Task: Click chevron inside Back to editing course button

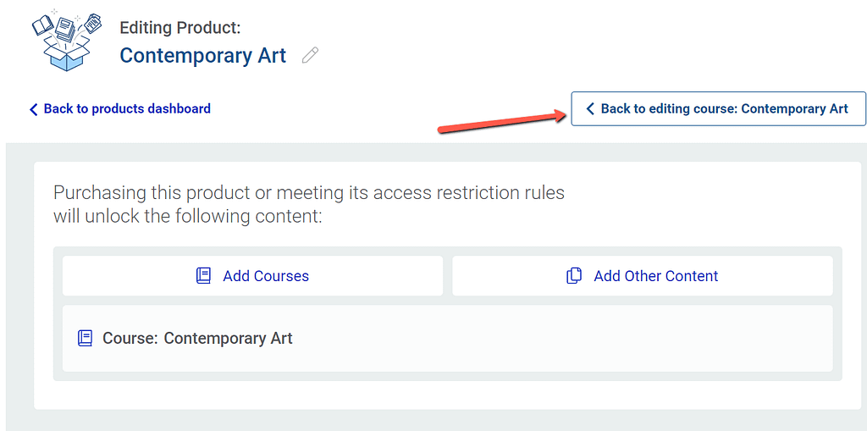Action: 590,109
